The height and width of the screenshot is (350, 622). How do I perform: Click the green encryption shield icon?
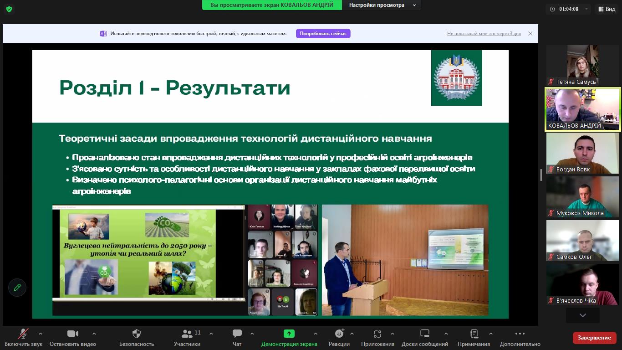(9, 9)
